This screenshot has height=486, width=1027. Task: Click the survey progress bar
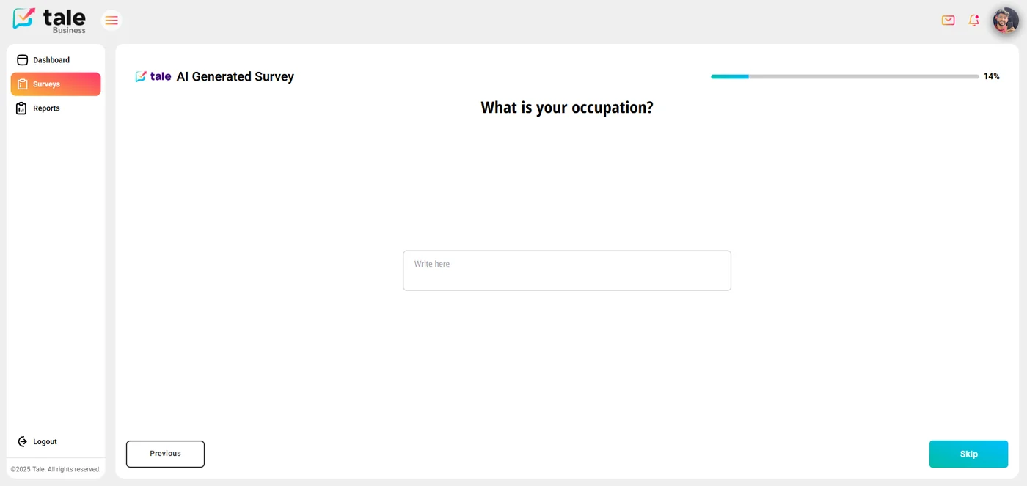coord(844,76)
